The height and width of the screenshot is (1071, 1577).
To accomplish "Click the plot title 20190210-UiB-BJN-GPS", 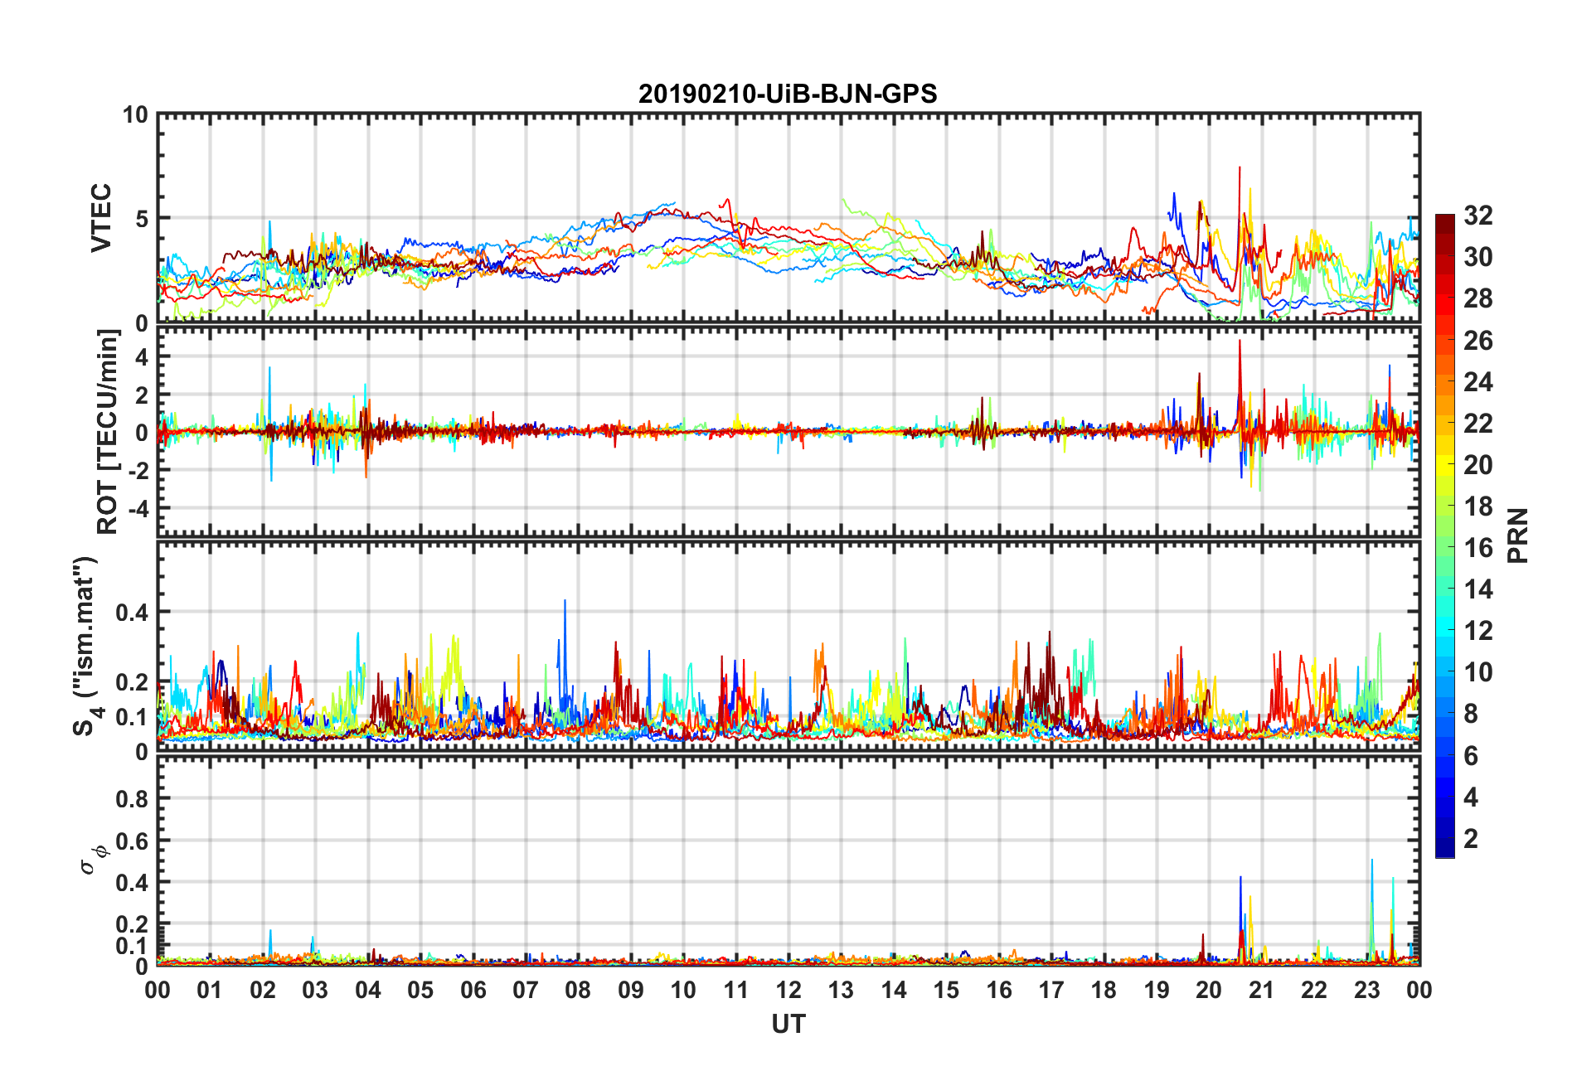I will pos(788,94).
